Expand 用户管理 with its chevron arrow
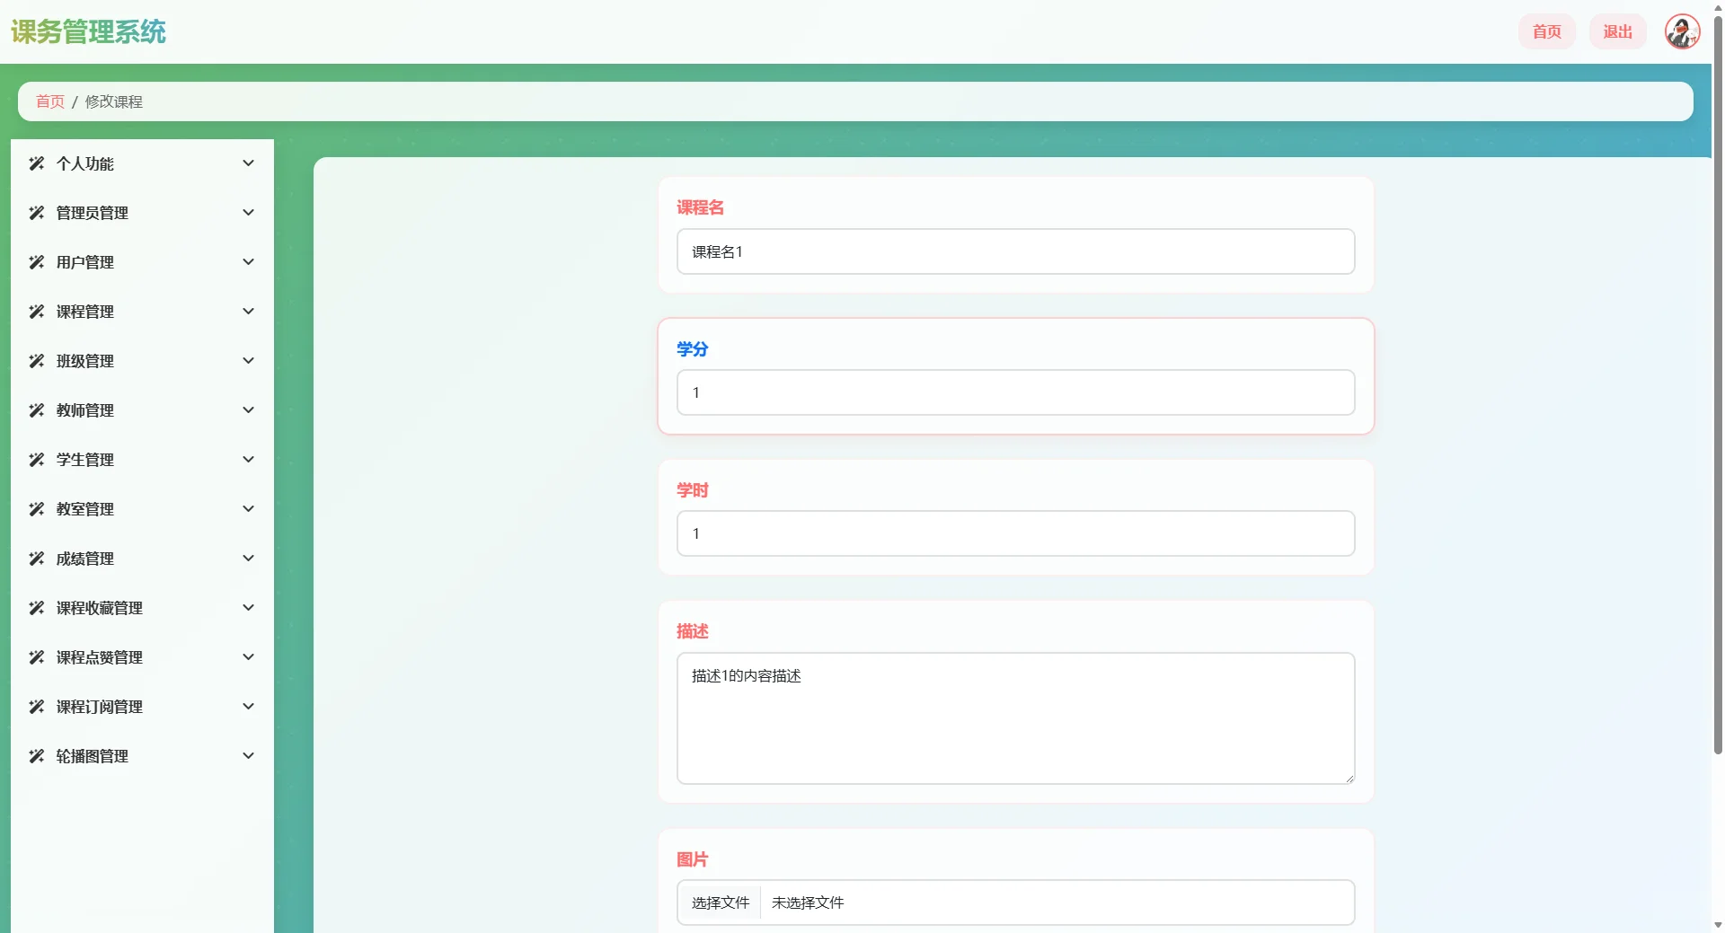The width and height of the screenshot is (1725, 933). 249,262
